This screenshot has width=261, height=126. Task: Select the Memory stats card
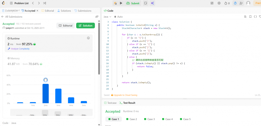click(x=49, y=61)
